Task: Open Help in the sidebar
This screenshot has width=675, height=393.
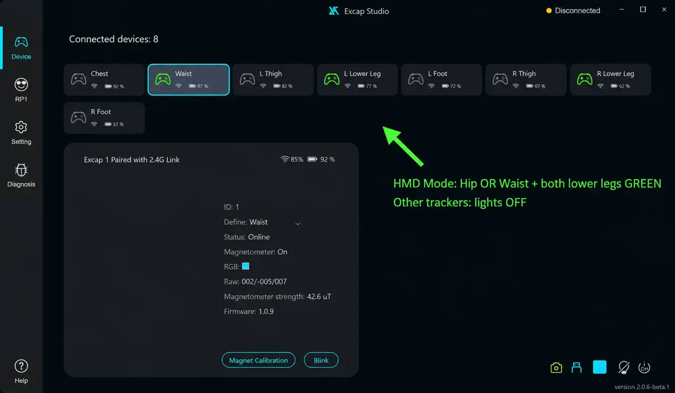Action: pyautogui.click(x=21, y=372)
